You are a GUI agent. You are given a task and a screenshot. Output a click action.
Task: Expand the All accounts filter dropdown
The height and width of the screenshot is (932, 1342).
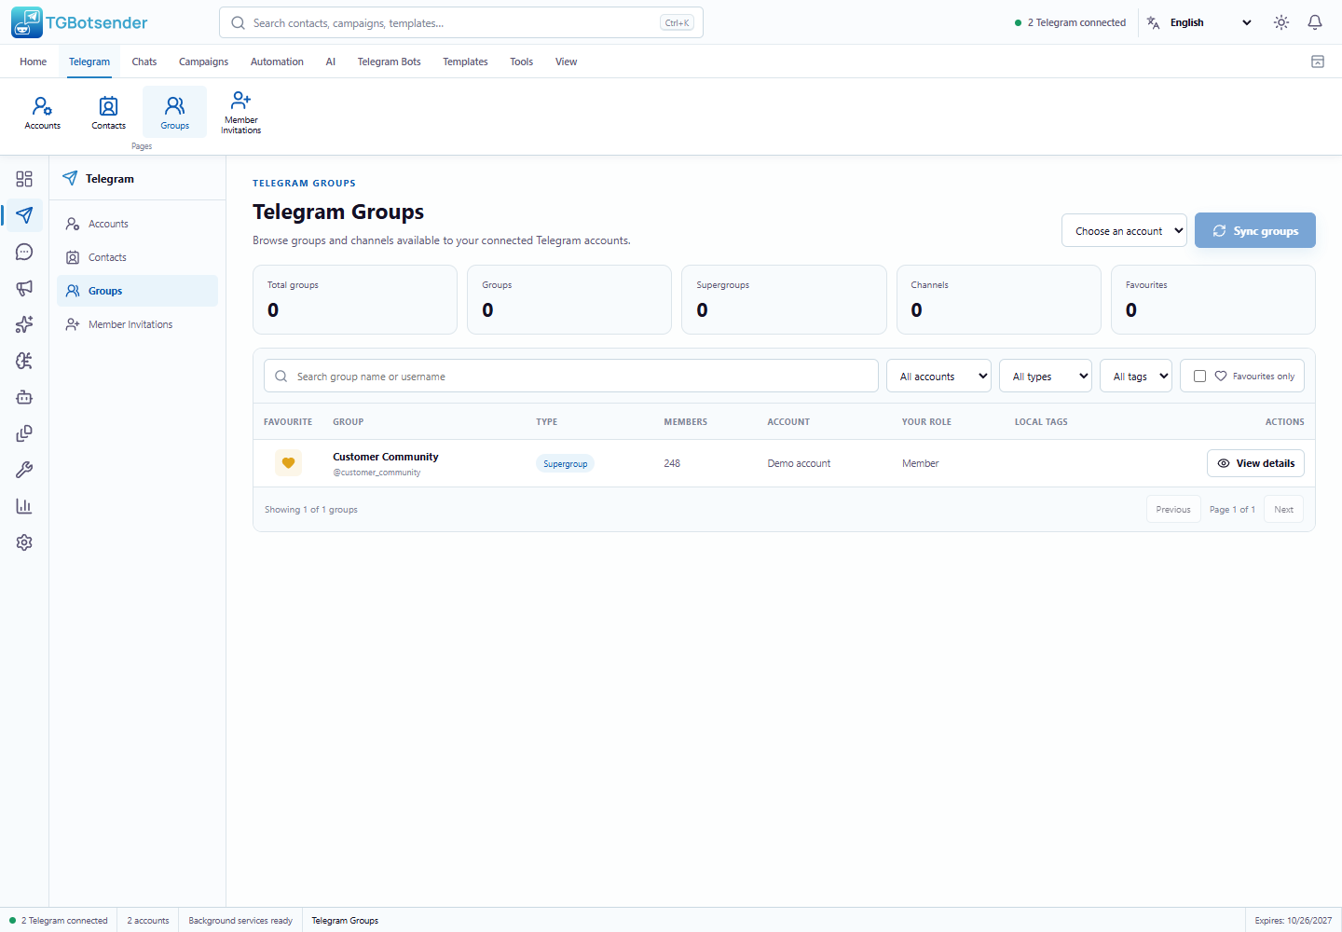pos(938,377)
